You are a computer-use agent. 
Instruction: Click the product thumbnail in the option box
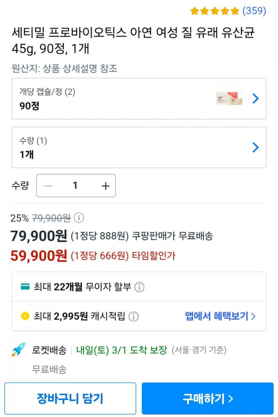pyautogui.click(x=229, y=98)
